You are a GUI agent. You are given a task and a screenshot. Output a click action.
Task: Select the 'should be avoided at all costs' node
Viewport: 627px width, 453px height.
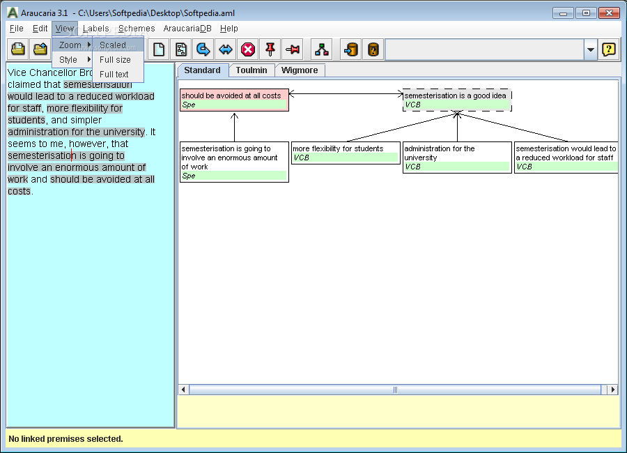234,100
